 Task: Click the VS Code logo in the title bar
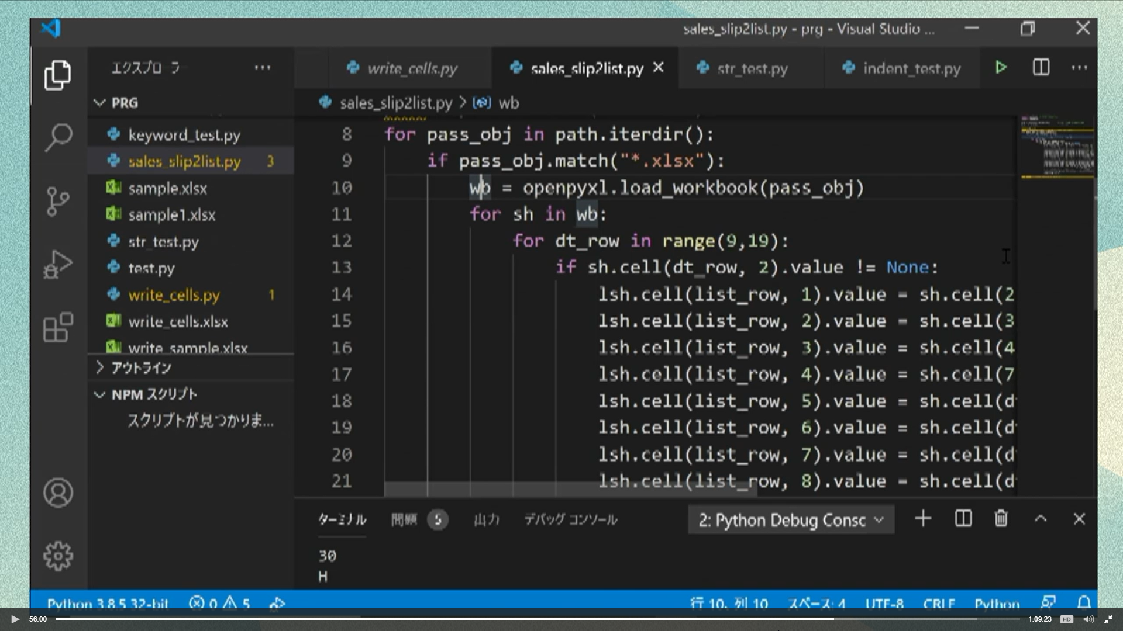point(51,29)
